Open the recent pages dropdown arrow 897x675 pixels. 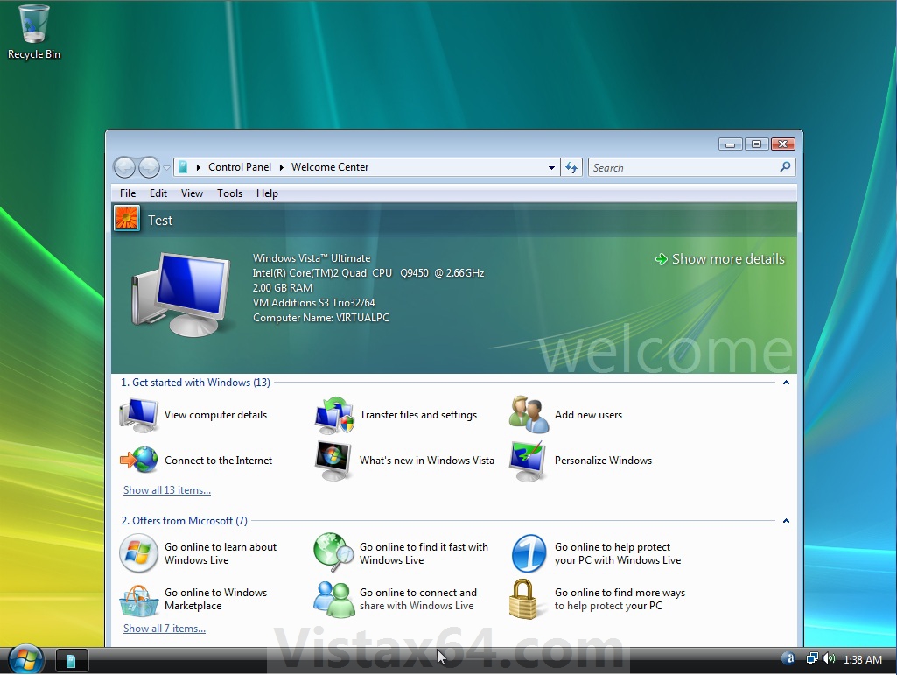pos(166,168)
